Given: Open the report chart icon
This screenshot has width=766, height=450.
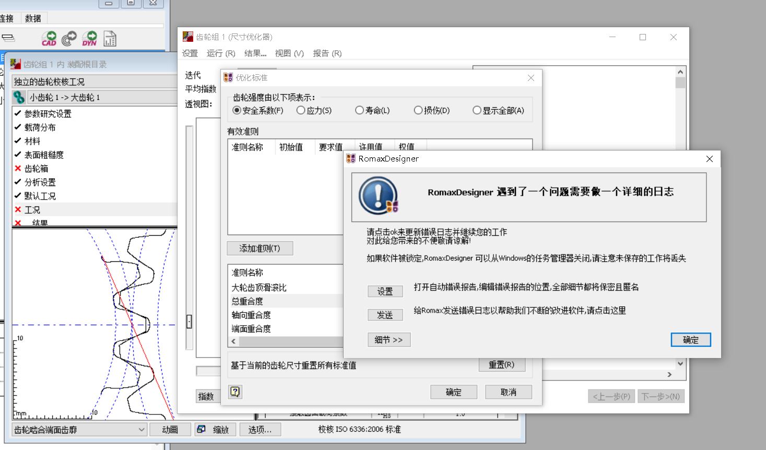Looking at the screenshot, I should click(110, 38).
